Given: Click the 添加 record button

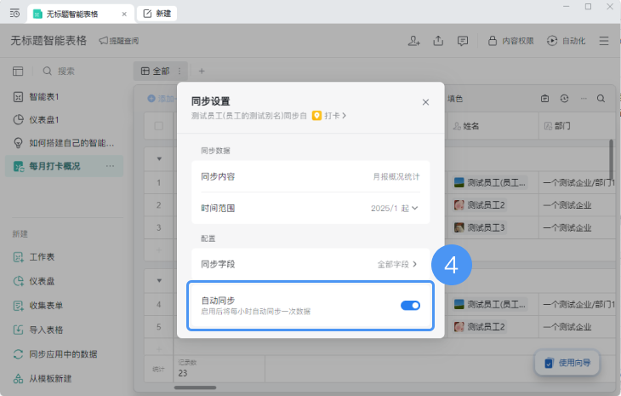Looking at the screenshot, I should click(161, 99).
